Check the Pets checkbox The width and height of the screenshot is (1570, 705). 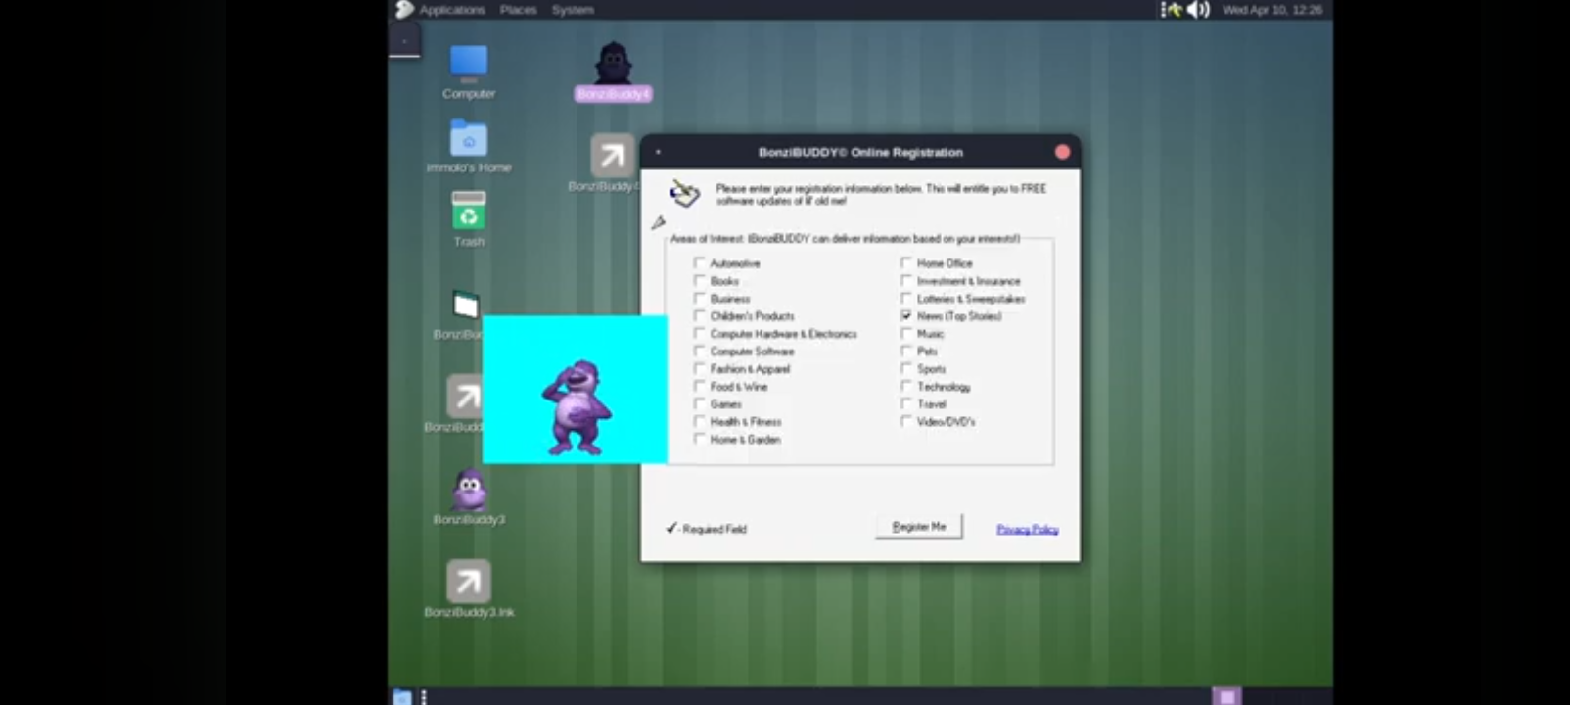(906, 351)
